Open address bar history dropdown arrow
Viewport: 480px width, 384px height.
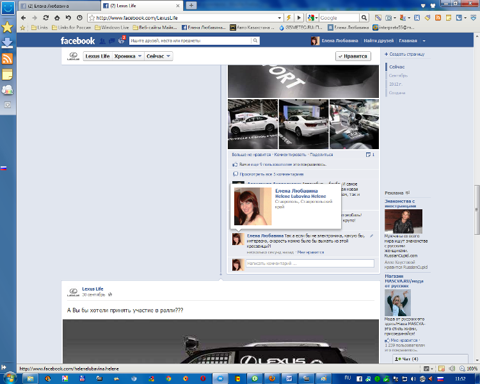(280, 18)
